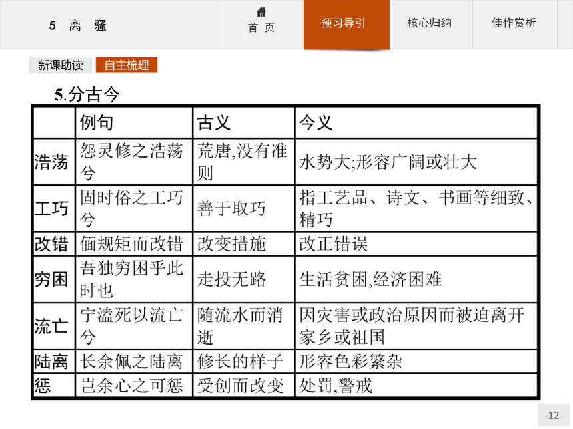Select the 流亡 row label
This screenshot has height=429, width=573.
click(51, 326)
